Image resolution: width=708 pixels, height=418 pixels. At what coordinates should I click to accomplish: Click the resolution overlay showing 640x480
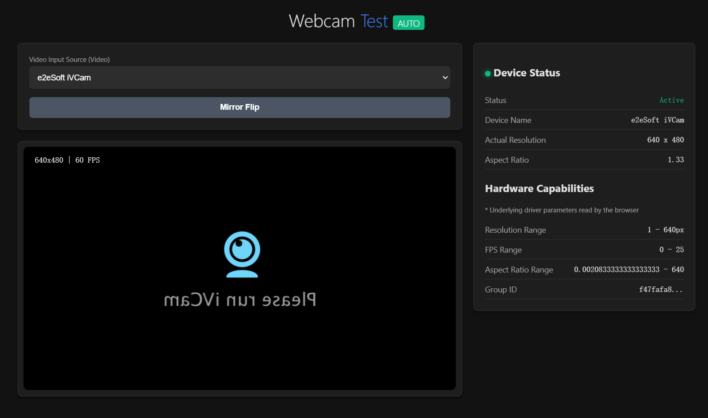click(49, 160)
